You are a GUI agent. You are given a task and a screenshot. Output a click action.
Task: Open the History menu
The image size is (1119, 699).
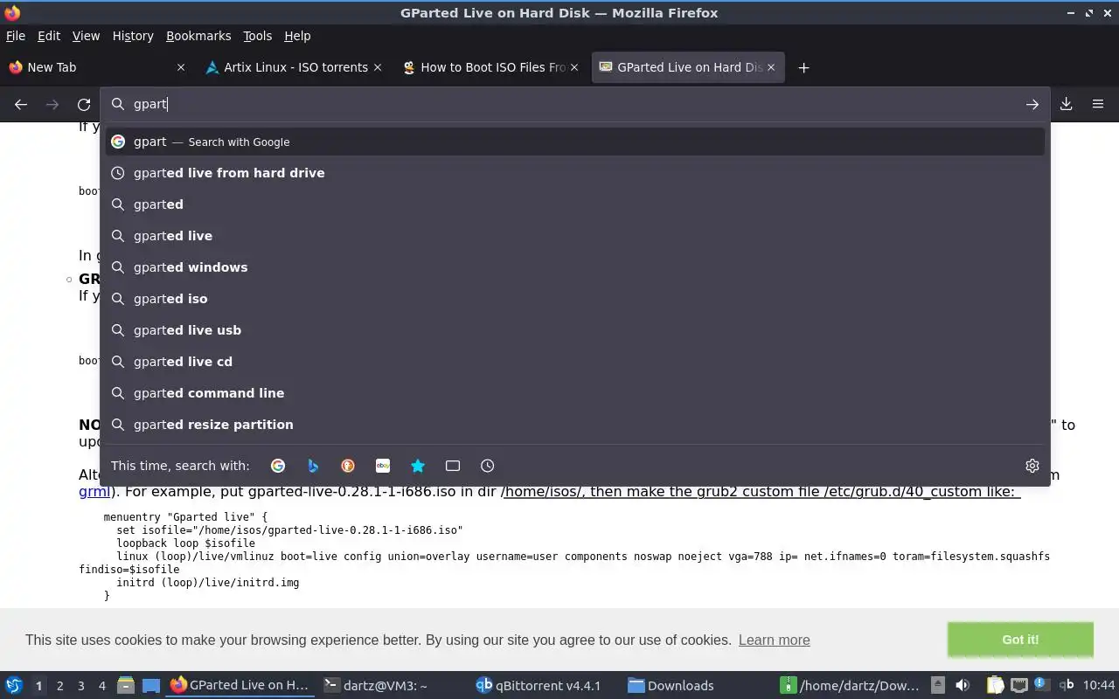(133, 36)
